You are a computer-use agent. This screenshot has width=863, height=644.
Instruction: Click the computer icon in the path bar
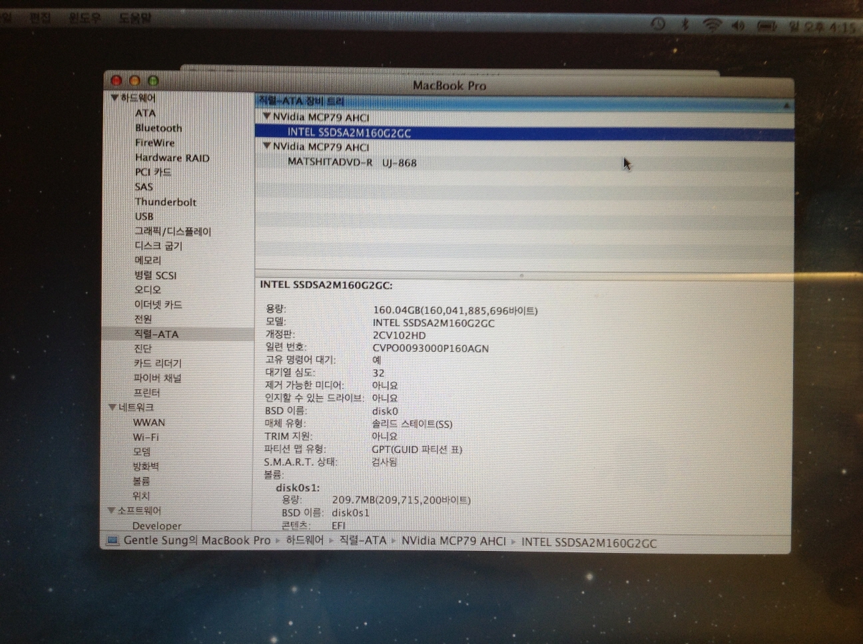[113, 540]
